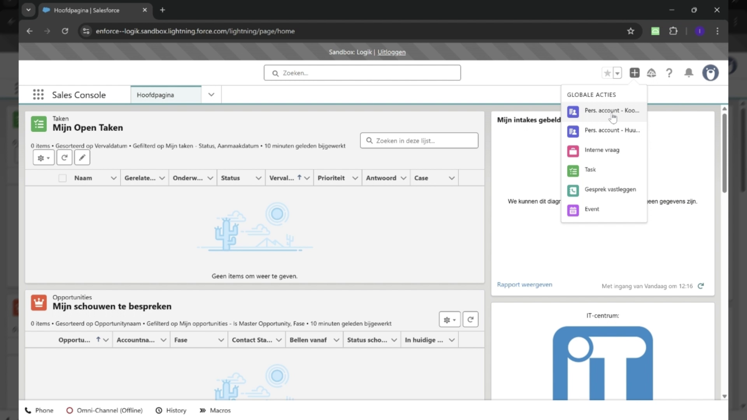Open the App Launcher grid icon

[x=38, y=94]
